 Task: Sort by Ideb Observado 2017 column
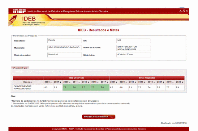(x=105, y=82)
